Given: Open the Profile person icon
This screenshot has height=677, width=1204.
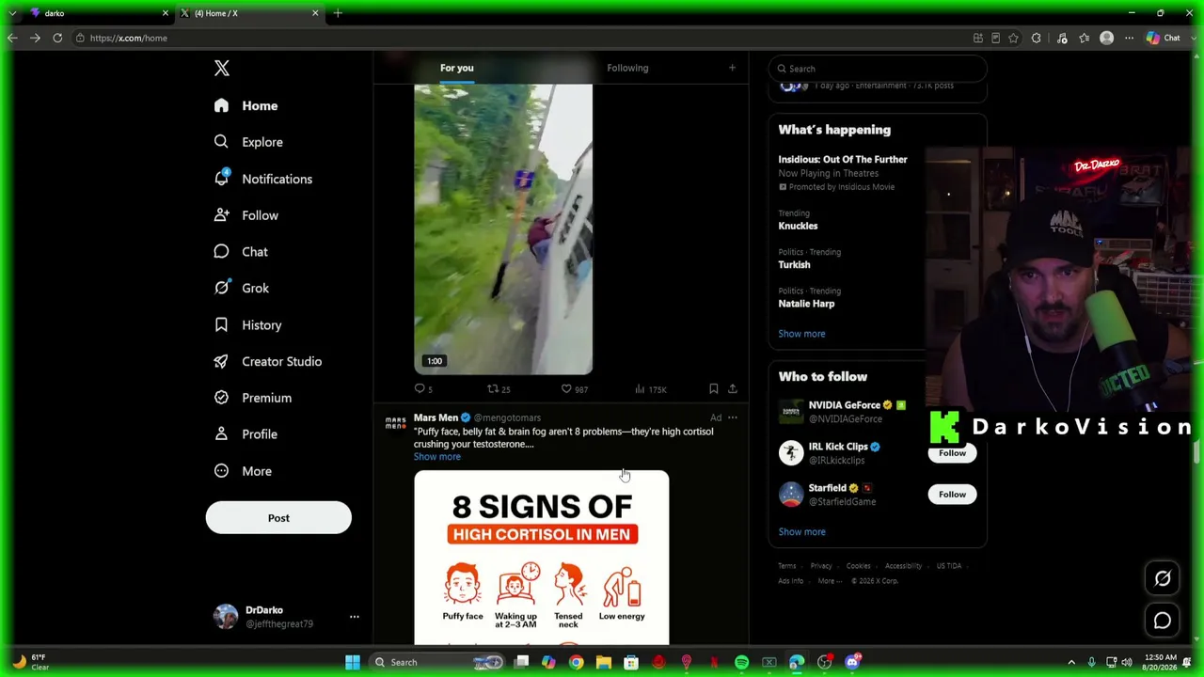Looking at the screenshot, I should (x=221, y=434).
